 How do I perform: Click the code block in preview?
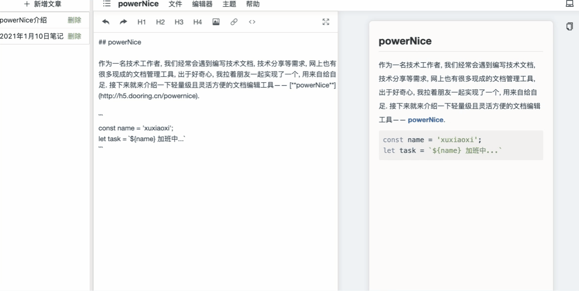(x=461, y=145)
